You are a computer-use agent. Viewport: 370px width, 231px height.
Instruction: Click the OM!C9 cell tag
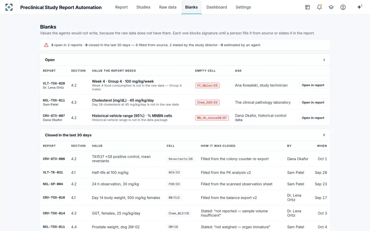173,227
